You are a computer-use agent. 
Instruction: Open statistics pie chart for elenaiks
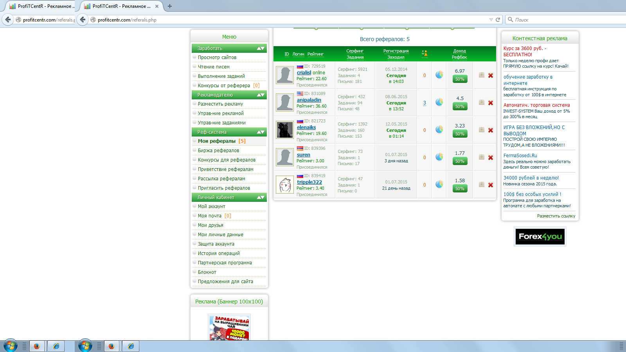(x=439, y=129)
